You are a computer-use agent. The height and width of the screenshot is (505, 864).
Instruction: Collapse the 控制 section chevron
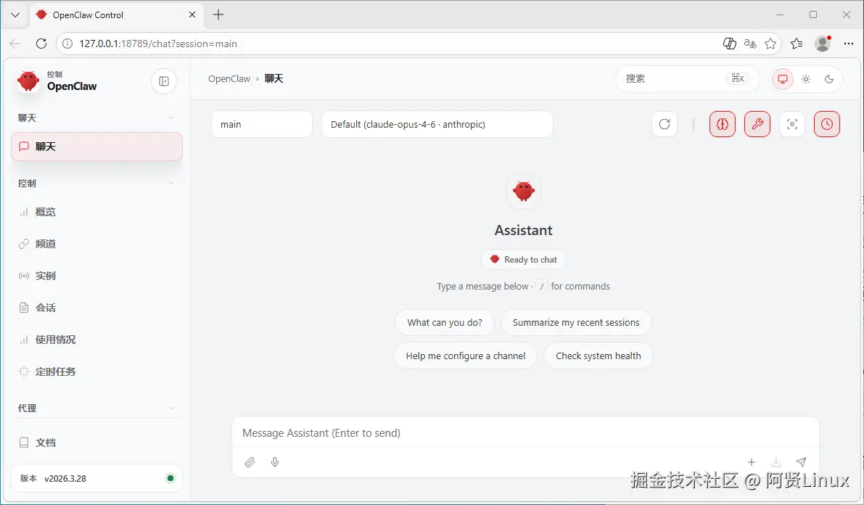pyautogui.click(x=171, y=183)
